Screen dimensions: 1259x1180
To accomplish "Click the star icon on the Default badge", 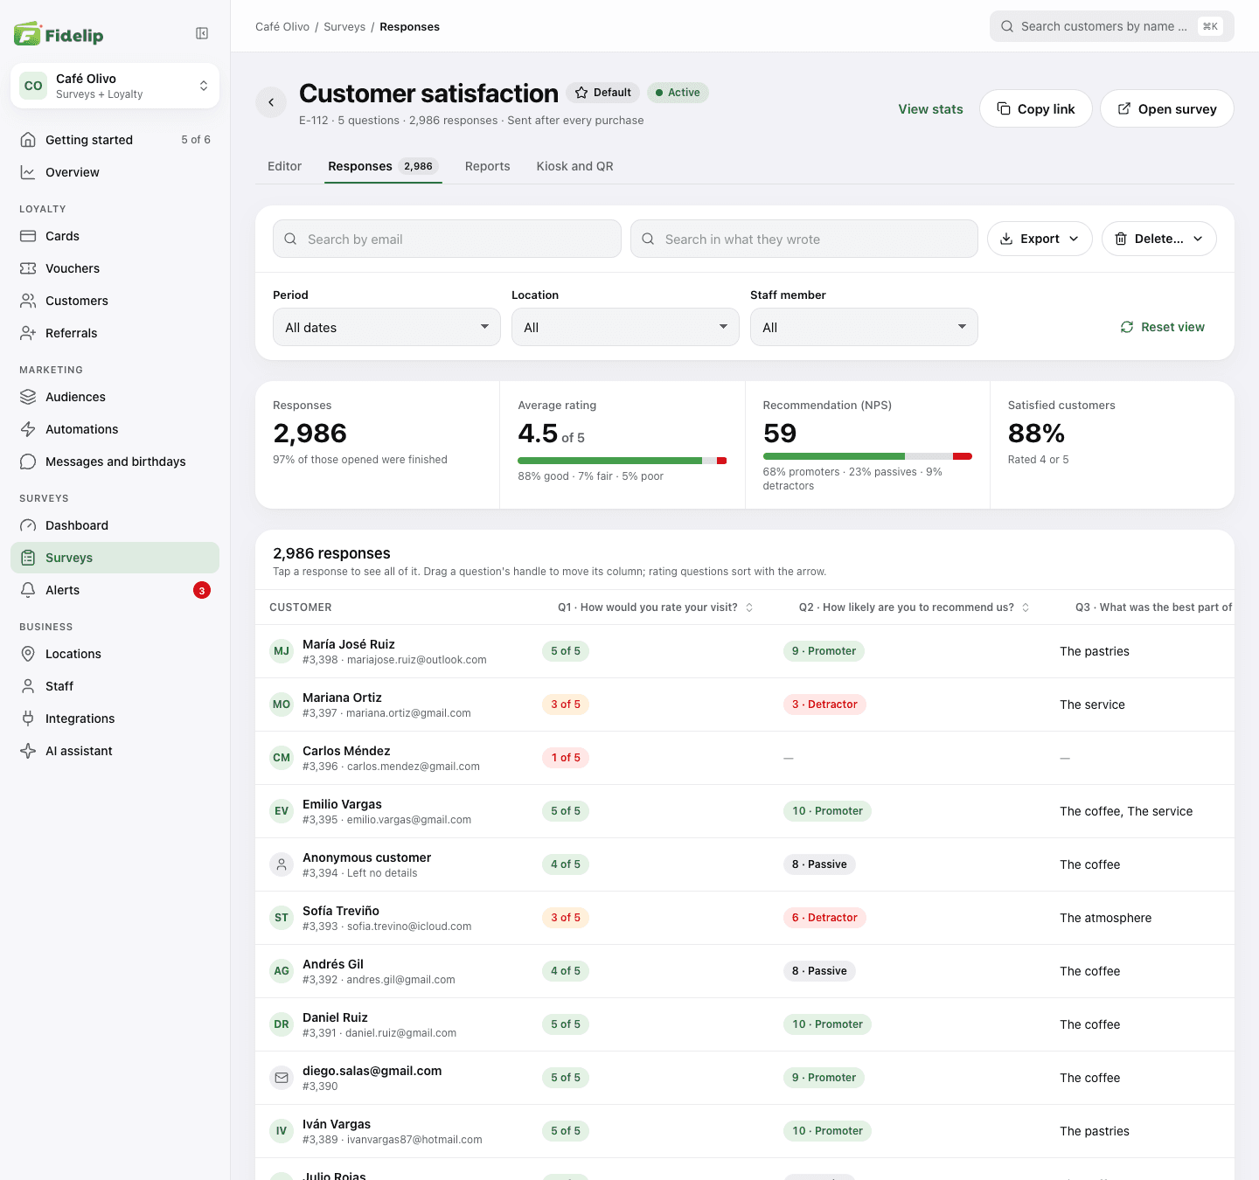I will click(x=581, y=93).
